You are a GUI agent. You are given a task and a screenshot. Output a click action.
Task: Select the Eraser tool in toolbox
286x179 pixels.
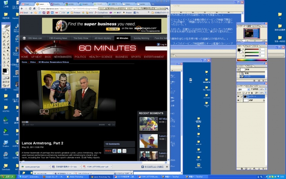[x=4, y=47]
